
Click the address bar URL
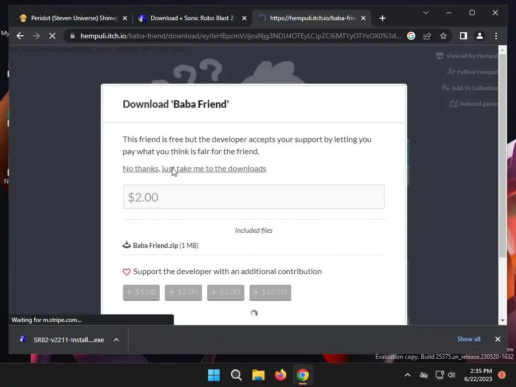click(240, 36)
